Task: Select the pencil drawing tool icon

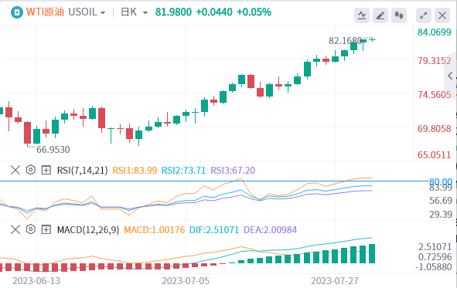Action: click(380, 15)
